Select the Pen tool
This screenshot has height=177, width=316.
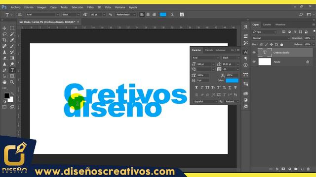(x=4, y=70)
